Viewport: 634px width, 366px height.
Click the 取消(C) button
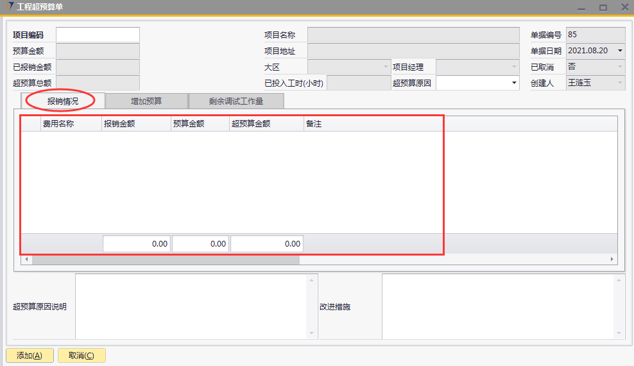tap(81, 356)
